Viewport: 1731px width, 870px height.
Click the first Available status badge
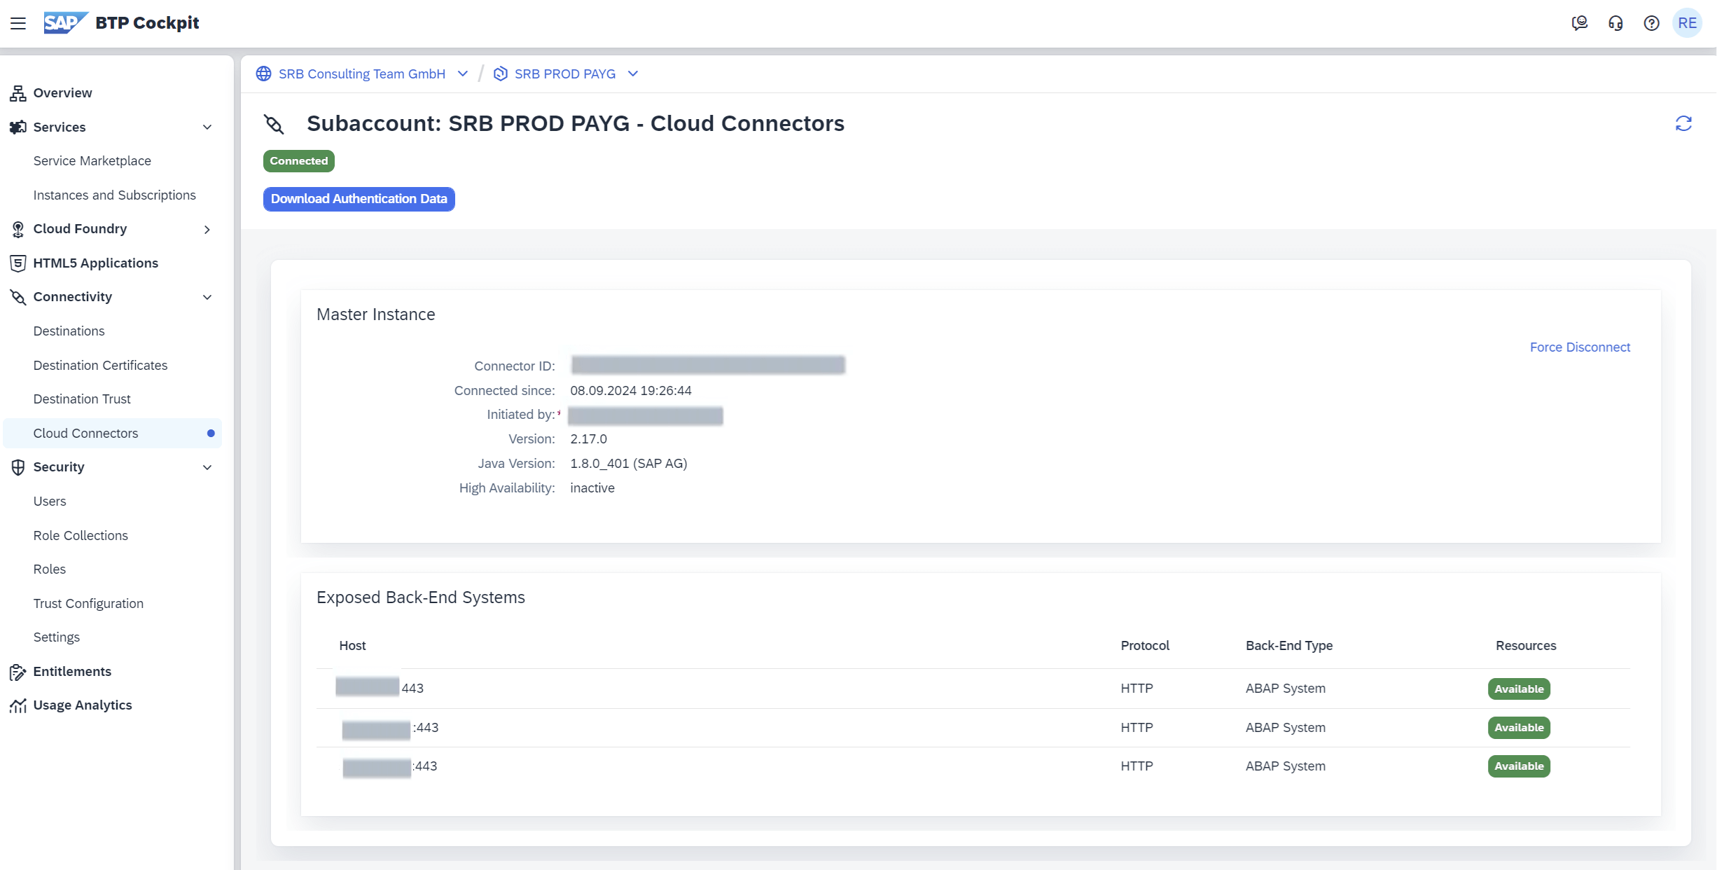click(x=1518, y=689)
